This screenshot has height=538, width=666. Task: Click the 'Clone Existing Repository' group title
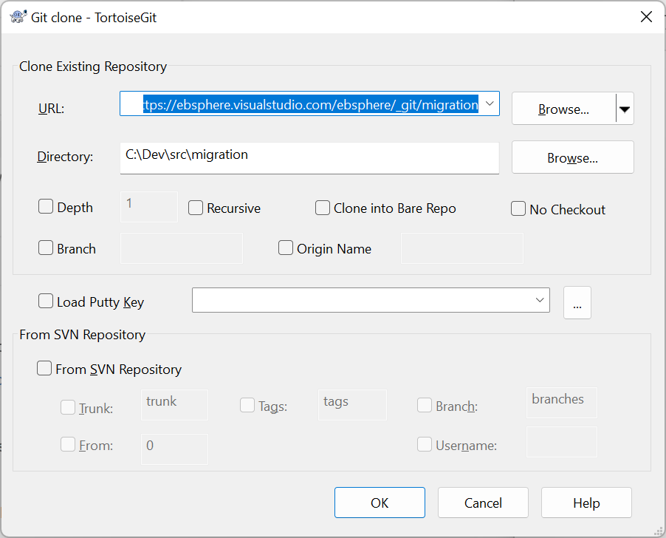pos(93,67)
